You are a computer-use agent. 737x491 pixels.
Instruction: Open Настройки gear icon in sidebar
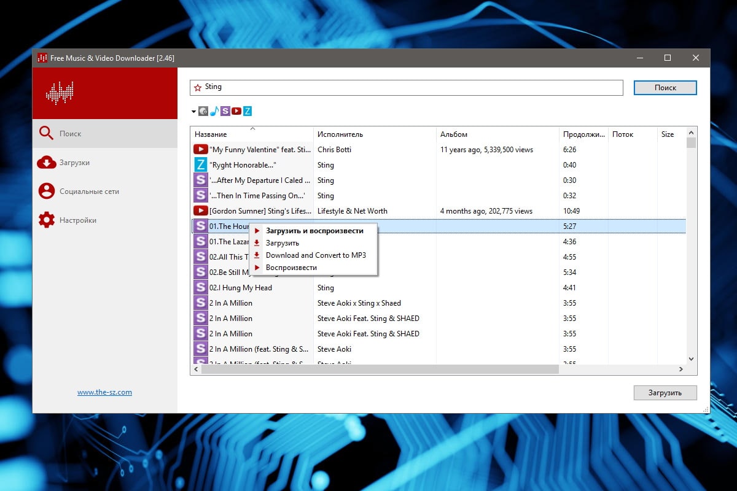pyautogui.click(x=47, y=220)
